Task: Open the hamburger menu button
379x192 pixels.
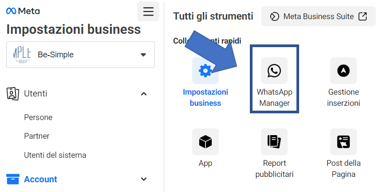Action: tap(148, 12)
